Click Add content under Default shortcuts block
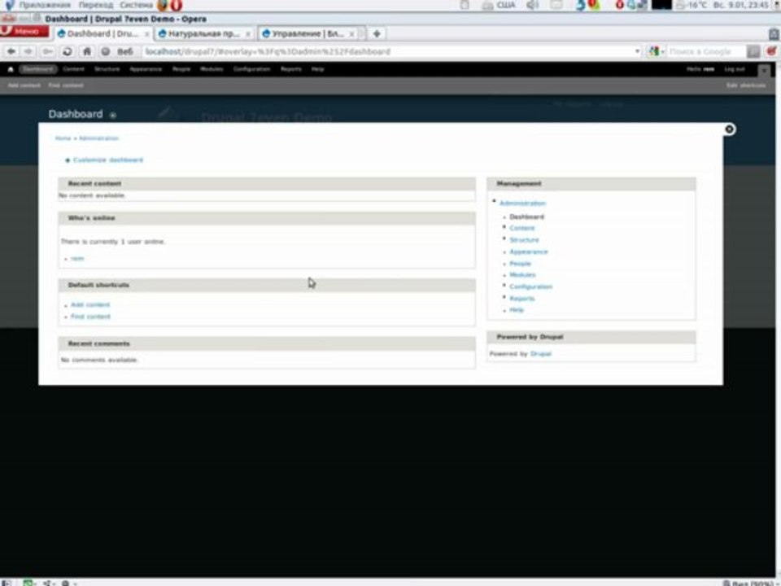The image size is (781, 586). 90,304
